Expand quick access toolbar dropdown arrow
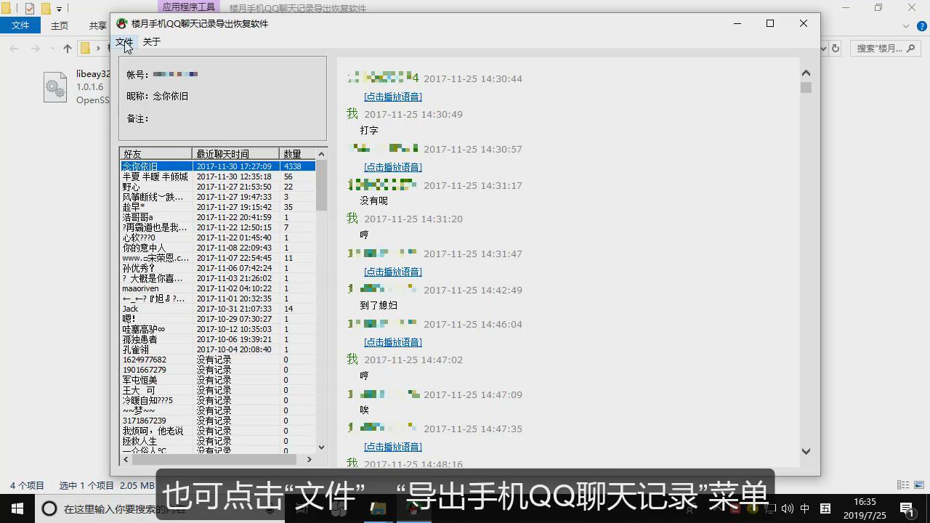This screenshot has width=930, height=523. 60,9
